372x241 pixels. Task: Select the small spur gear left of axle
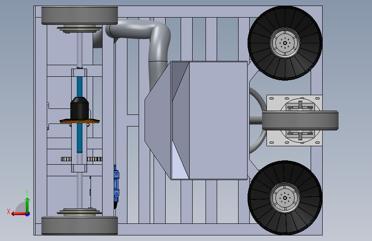click(66, 159)
